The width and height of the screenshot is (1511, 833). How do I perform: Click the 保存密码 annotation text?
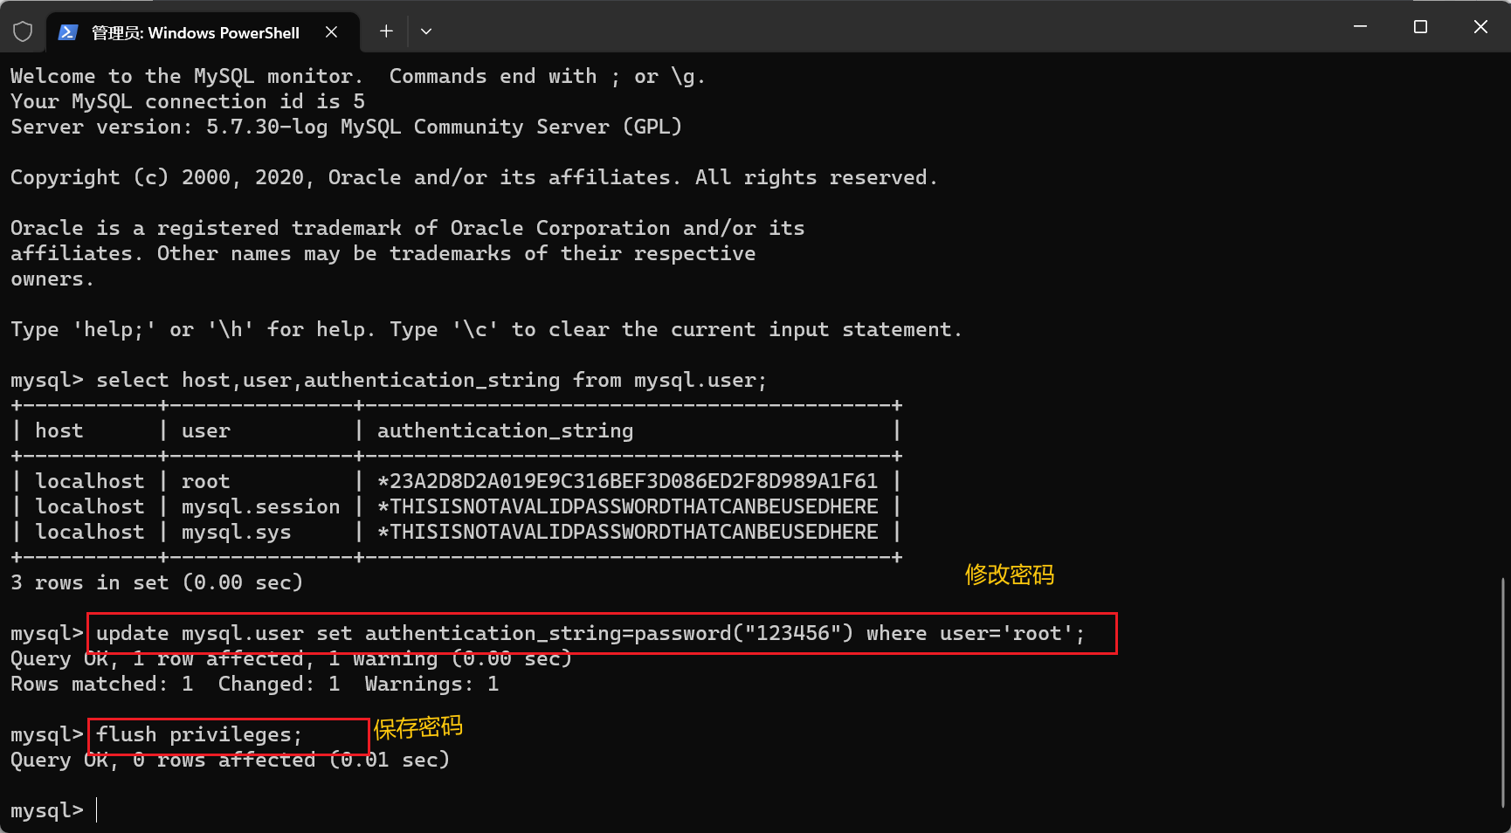418,727
